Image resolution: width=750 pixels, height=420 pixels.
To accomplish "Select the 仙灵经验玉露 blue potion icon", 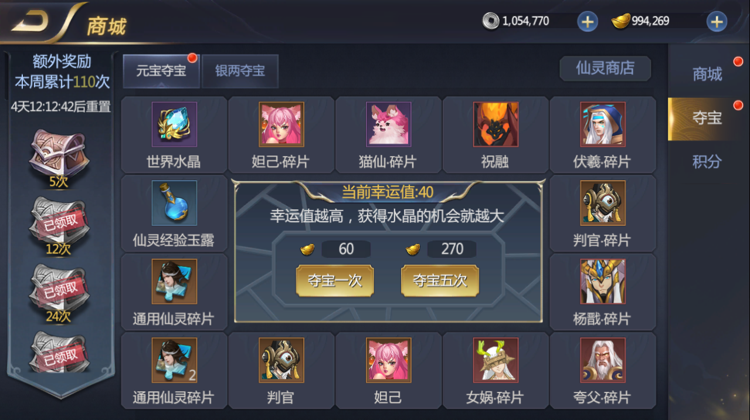I will [x=174, y=203].
